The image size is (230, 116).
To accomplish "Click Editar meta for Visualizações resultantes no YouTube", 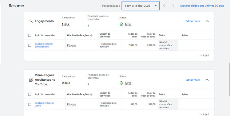I will tap(193, 80).
